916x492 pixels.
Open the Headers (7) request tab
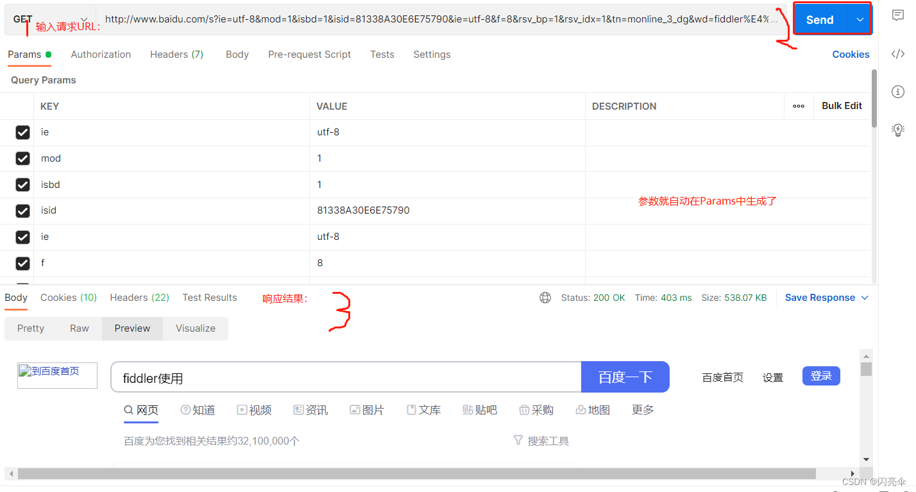point(176,55)
